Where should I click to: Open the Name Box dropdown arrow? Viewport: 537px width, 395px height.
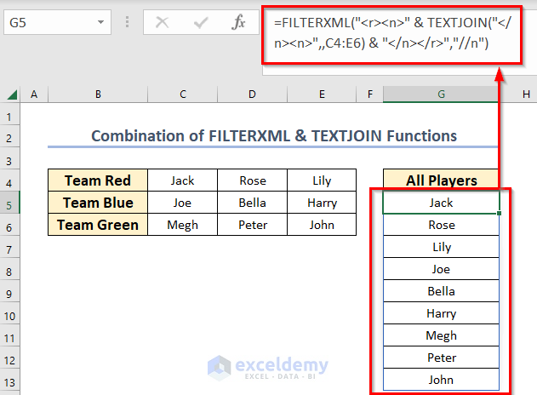[x=100, y=23]
